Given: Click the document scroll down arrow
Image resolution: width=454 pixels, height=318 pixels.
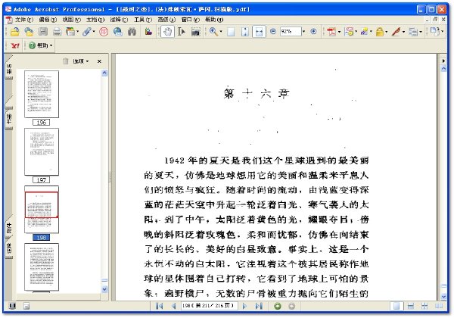Looking at the screenshot, I should pos(443,297).
